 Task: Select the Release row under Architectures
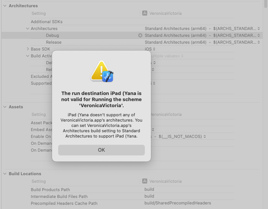(x=54, y=42)
